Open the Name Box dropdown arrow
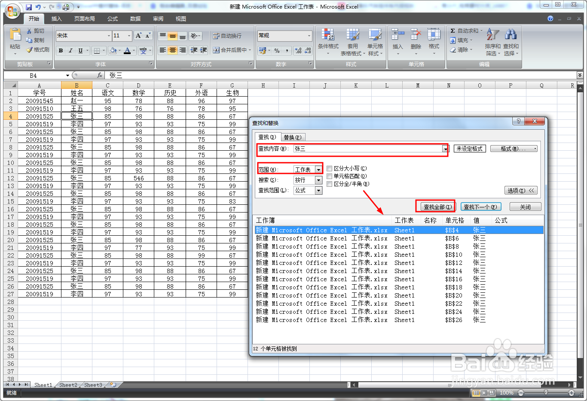 (x=67, y=76)
